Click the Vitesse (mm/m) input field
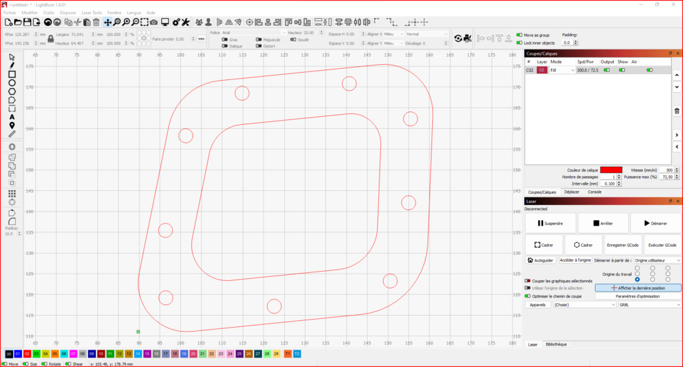The height and width of the screenshot is (367, 683). coord(667,170)
